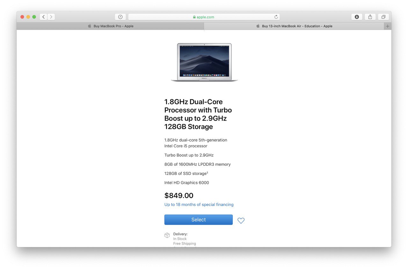Click the delivery box icon

coord(167,235)
